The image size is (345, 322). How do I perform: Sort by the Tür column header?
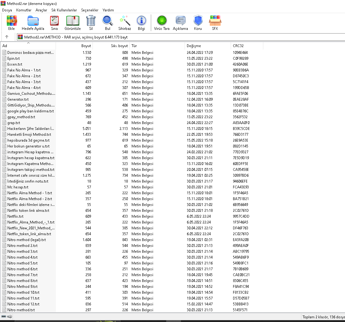coord(157,46)
